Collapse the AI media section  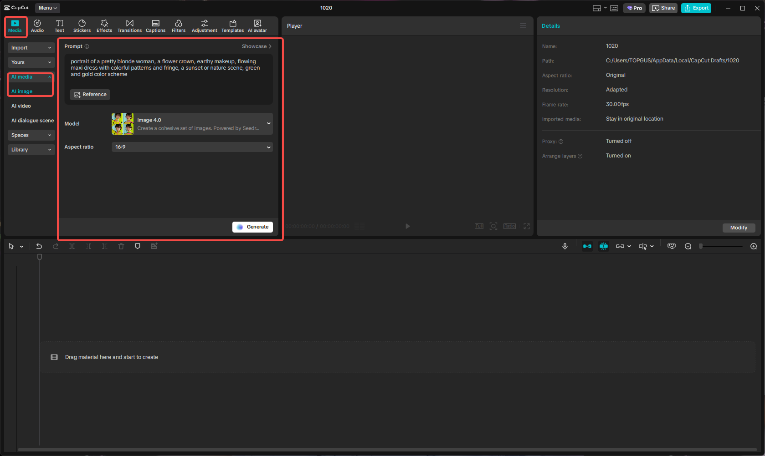31,77
